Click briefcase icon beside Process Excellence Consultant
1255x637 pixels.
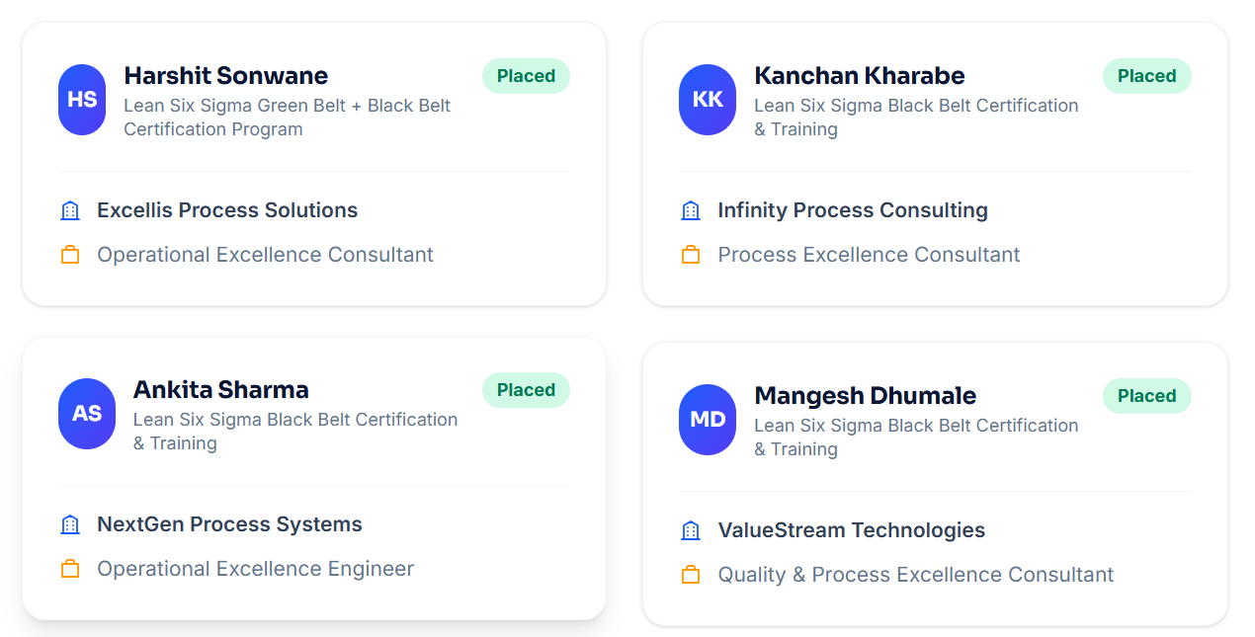[691, 255]
